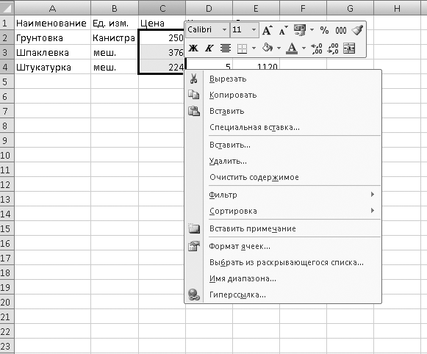Expand Фильтр submenu
Viewport: 427px width, 354px height.
pos(283,195)
